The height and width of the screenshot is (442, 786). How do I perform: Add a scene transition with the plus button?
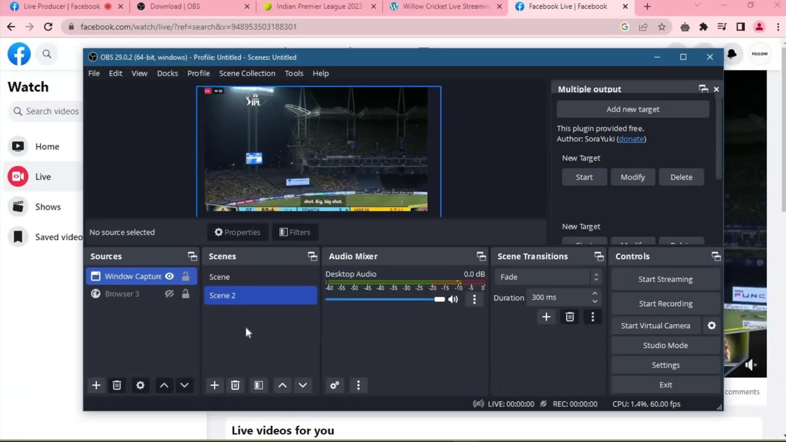(x=546, y=317)
